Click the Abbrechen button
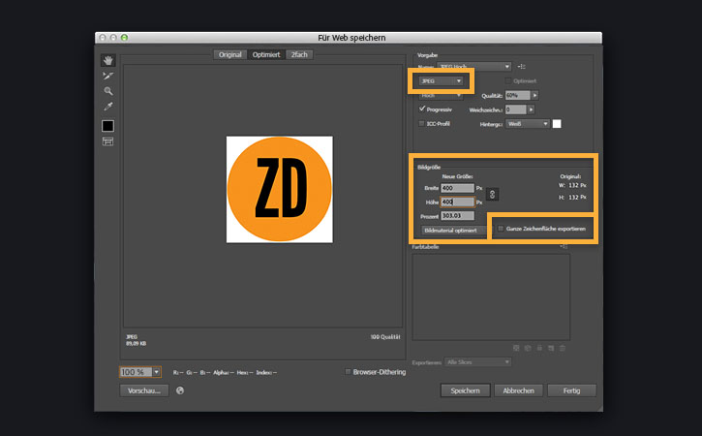Viewport: 702px width, 436px height. pos(518,390)
